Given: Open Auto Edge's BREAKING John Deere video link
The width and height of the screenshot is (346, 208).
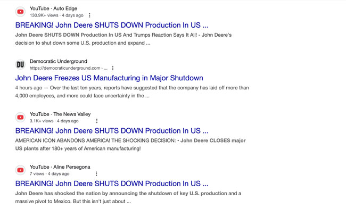Looking at the screenshot, I should pos(112,25).
